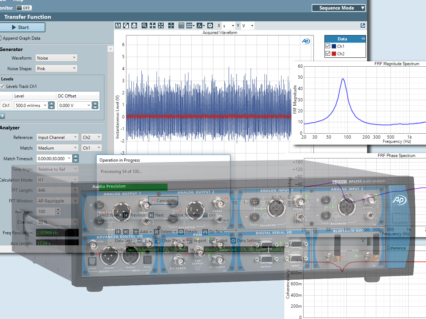
Task: Disable Levels Track Ch1
Action: 3,86
